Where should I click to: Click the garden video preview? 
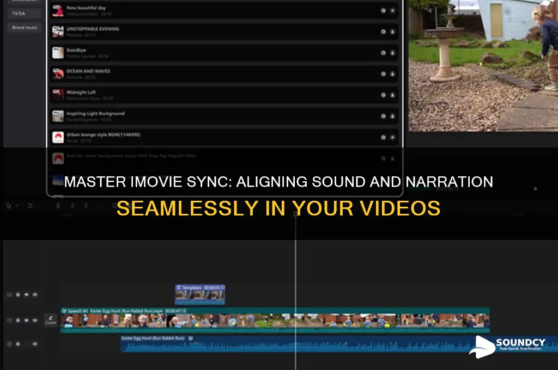click(483, 66)
